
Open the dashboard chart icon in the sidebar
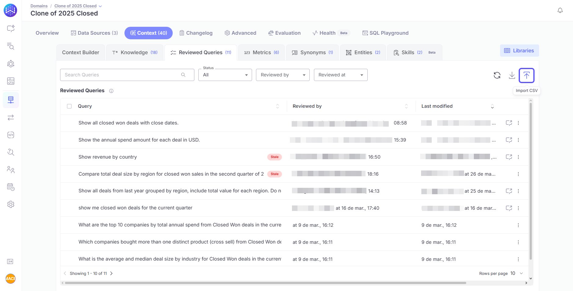[x=11, y=81]
